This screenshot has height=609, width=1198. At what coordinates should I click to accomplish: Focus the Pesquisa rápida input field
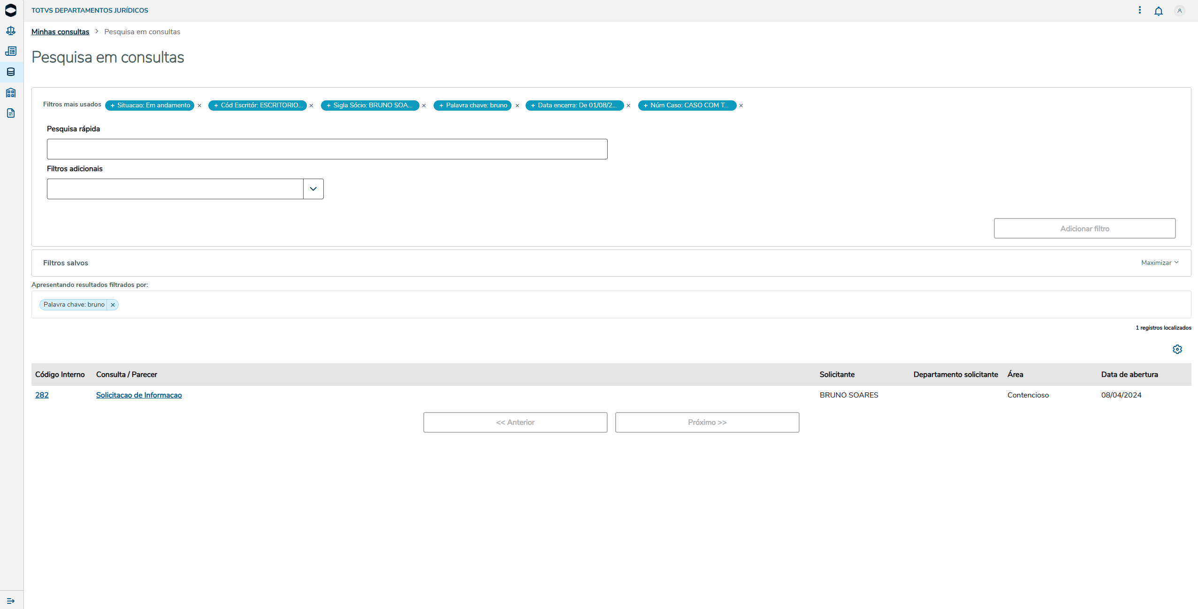[327, 149]
